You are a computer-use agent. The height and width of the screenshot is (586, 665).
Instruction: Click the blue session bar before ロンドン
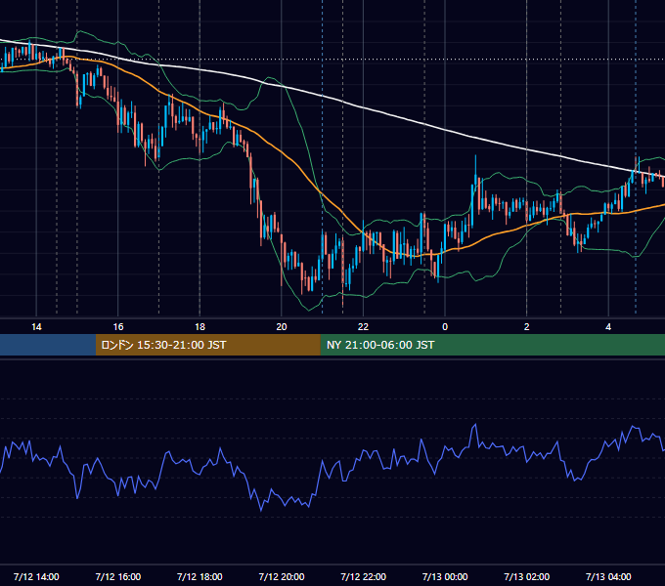tap(48, 345)
